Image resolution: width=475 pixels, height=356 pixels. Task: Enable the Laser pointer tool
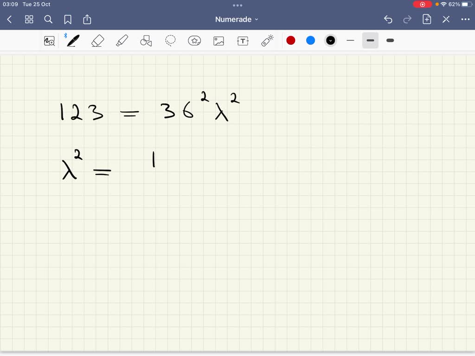(267, 40)
